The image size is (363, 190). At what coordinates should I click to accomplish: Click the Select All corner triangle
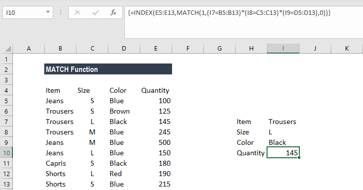8,49
